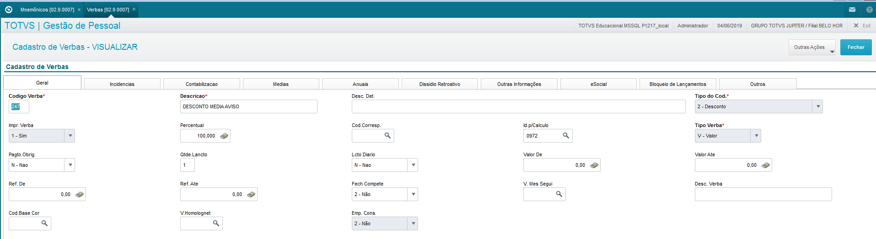The width and height of the screenshot is (876, 239).
Task: Open the Medias tab
Action: point(281,84)
